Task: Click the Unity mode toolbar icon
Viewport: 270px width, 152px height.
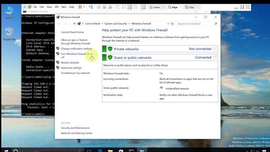Action: [135, 7]
